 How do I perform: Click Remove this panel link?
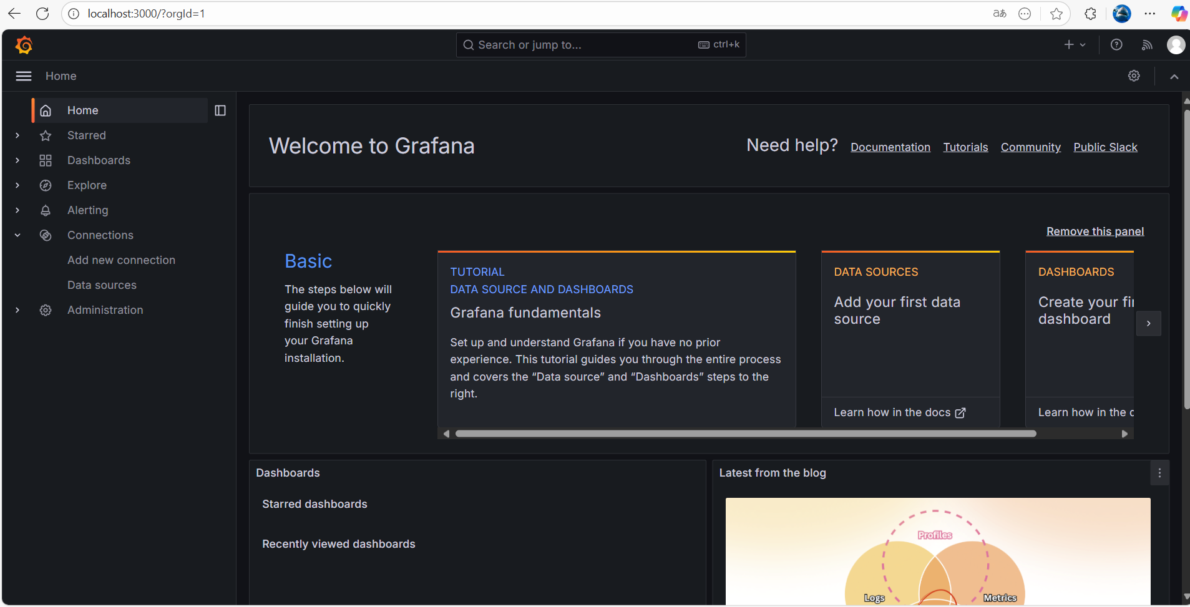1095,231
